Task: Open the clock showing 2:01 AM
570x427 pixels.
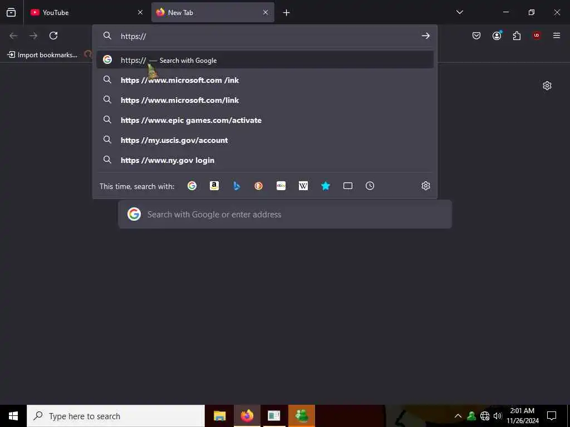Action: pyautogui.click(x=522, y=416)
